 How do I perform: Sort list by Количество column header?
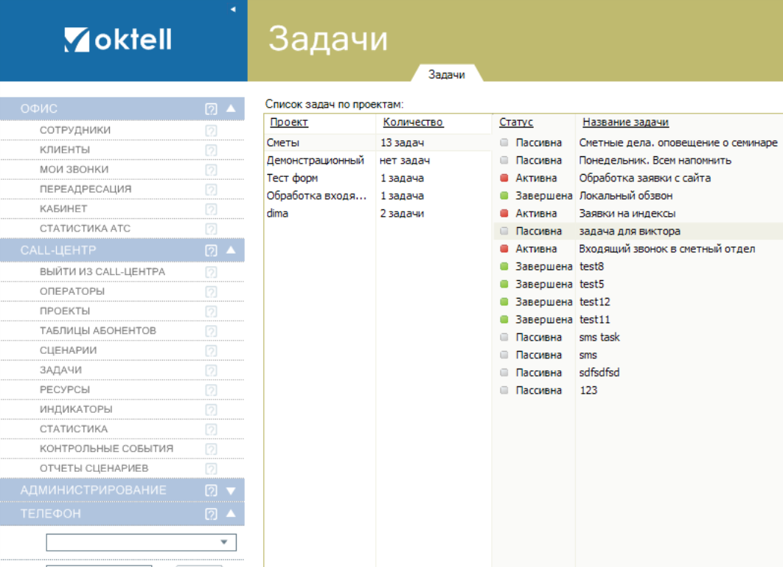[x=413, y=122]
